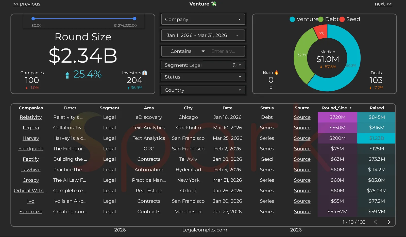This screenshot has width=406, height=237.
Task: Open the Ivo company link
Action: coord(31,201)
